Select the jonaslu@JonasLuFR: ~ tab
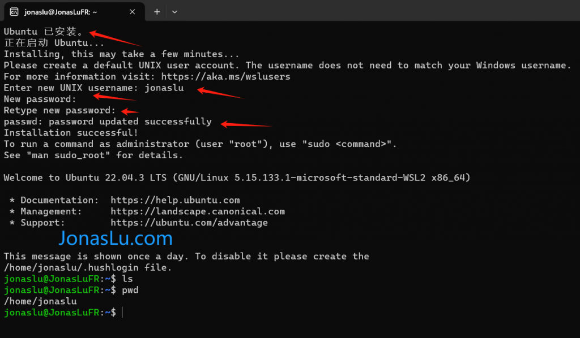580x338 pixels. click(74, 12)
